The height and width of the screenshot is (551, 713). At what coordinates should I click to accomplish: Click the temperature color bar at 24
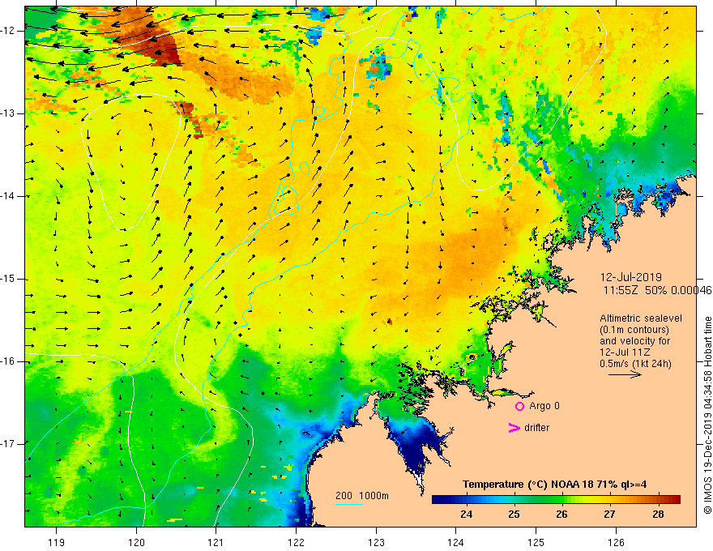[x=466, y=499]
